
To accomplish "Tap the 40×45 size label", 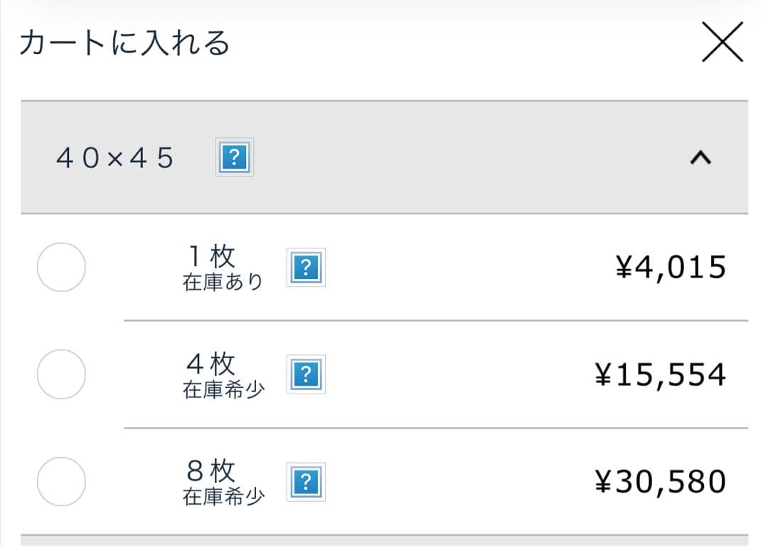I will coord(114,157).
